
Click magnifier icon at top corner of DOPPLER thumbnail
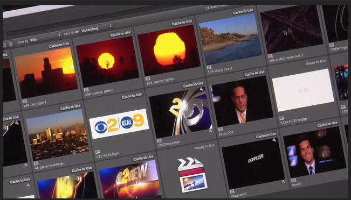(x=274, y=140)
